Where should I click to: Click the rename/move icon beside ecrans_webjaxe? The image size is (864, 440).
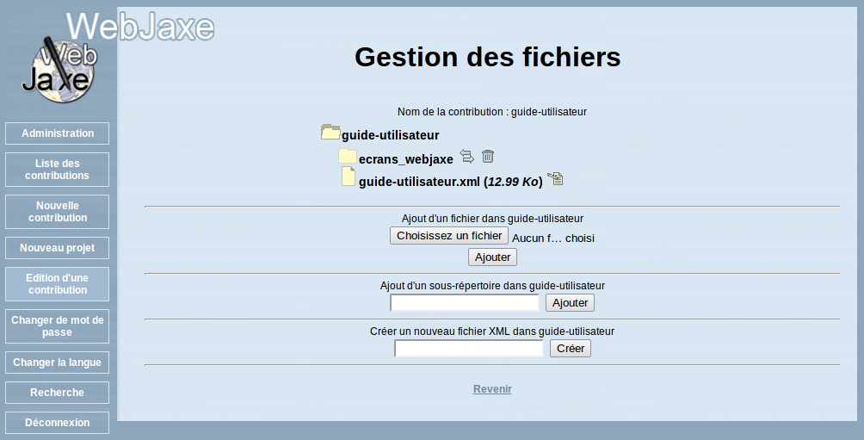466,156
